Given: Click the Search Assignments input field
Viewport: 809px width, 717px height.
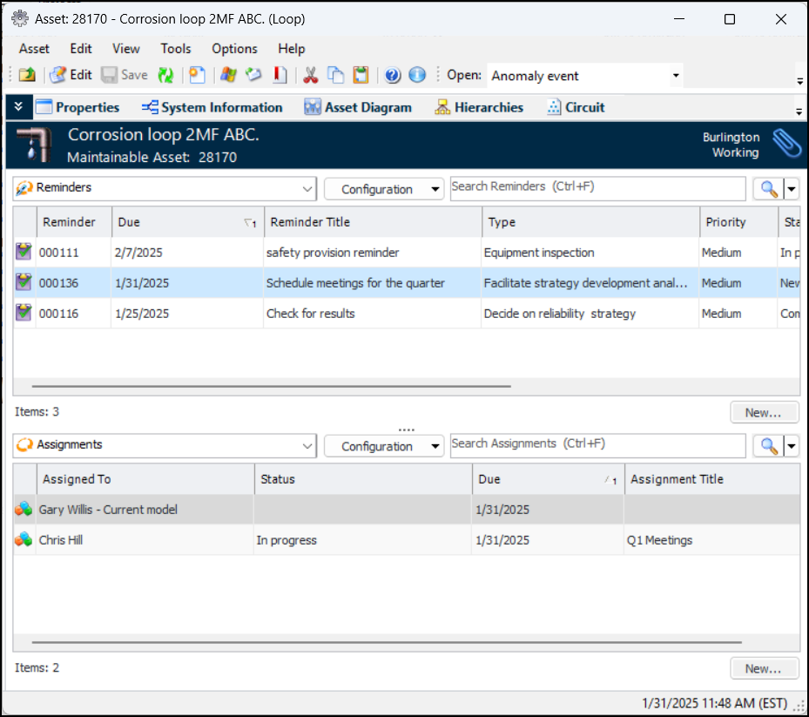Looking at the screenshot, I should (x=597, y=445).
